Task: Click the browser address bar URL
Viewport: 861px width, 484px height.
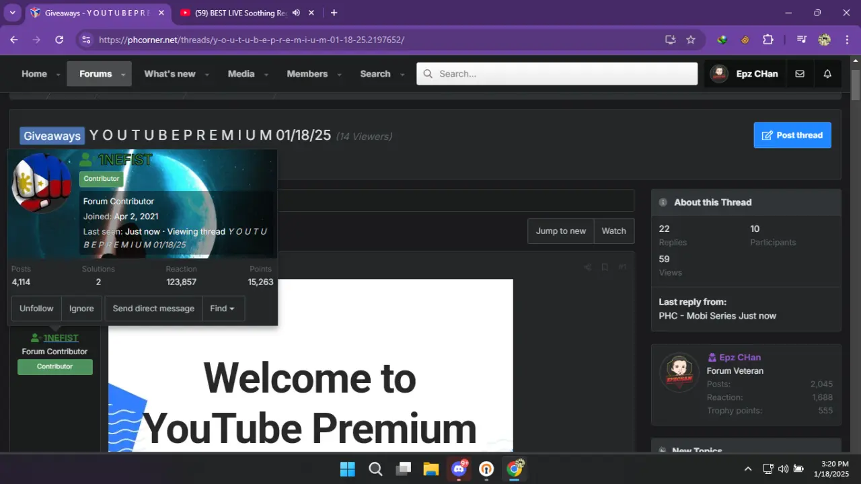Action: pos(252,40)
